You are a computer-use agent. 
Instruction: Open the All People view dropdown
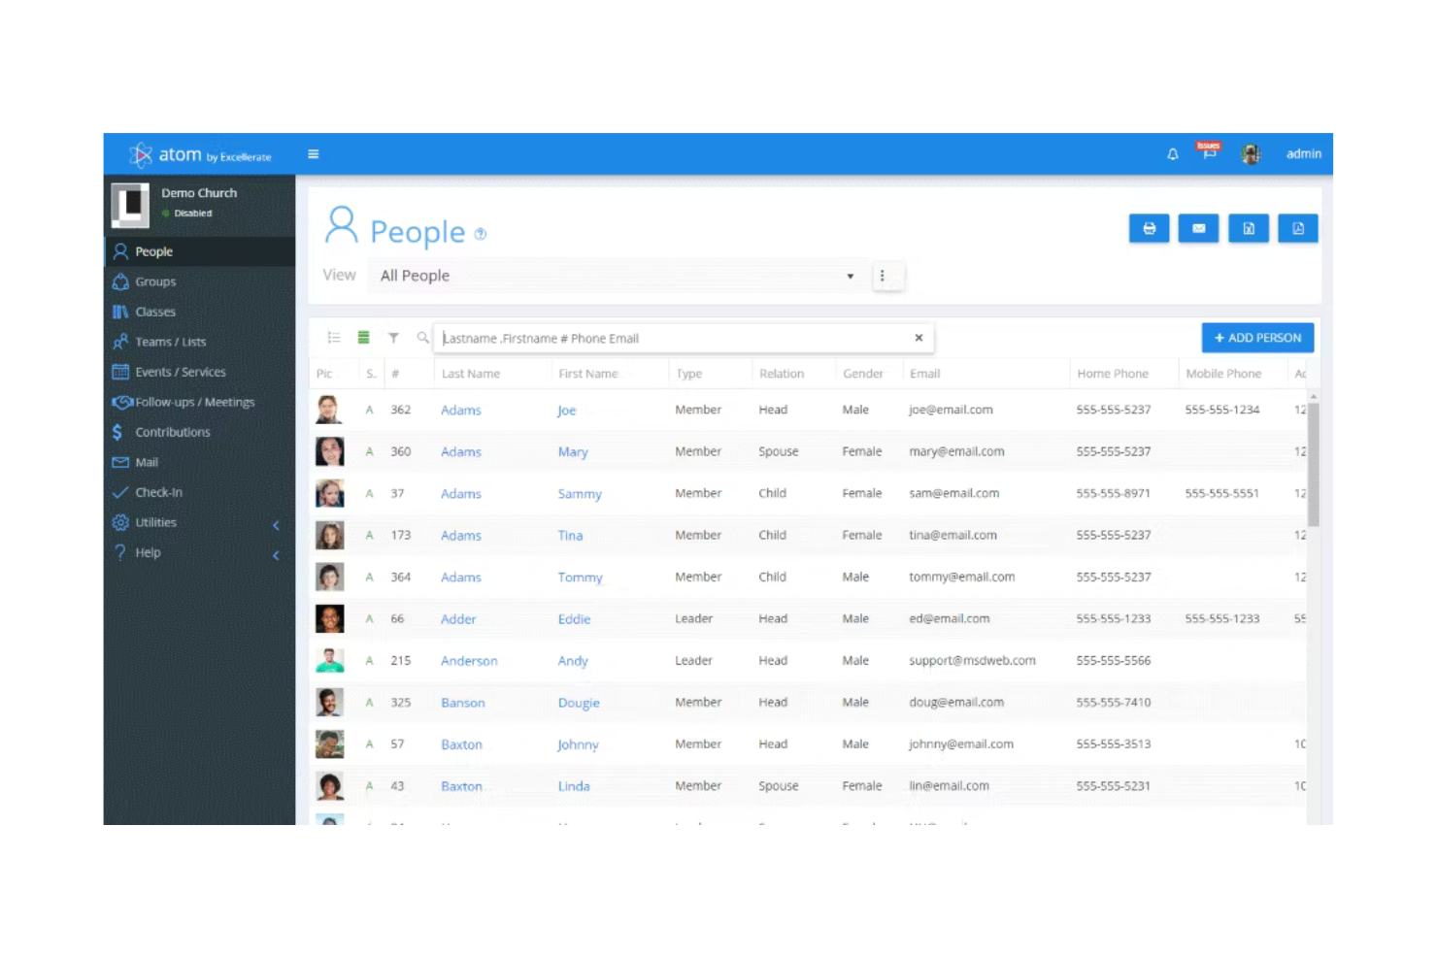tap(618, 276)
